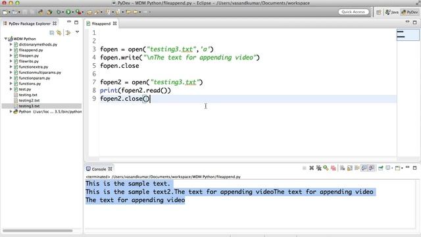Click Remove All Terminated Launches icon
Image resolution: width=421 pixels, height=237 pixels.
(x=318, y=168)
